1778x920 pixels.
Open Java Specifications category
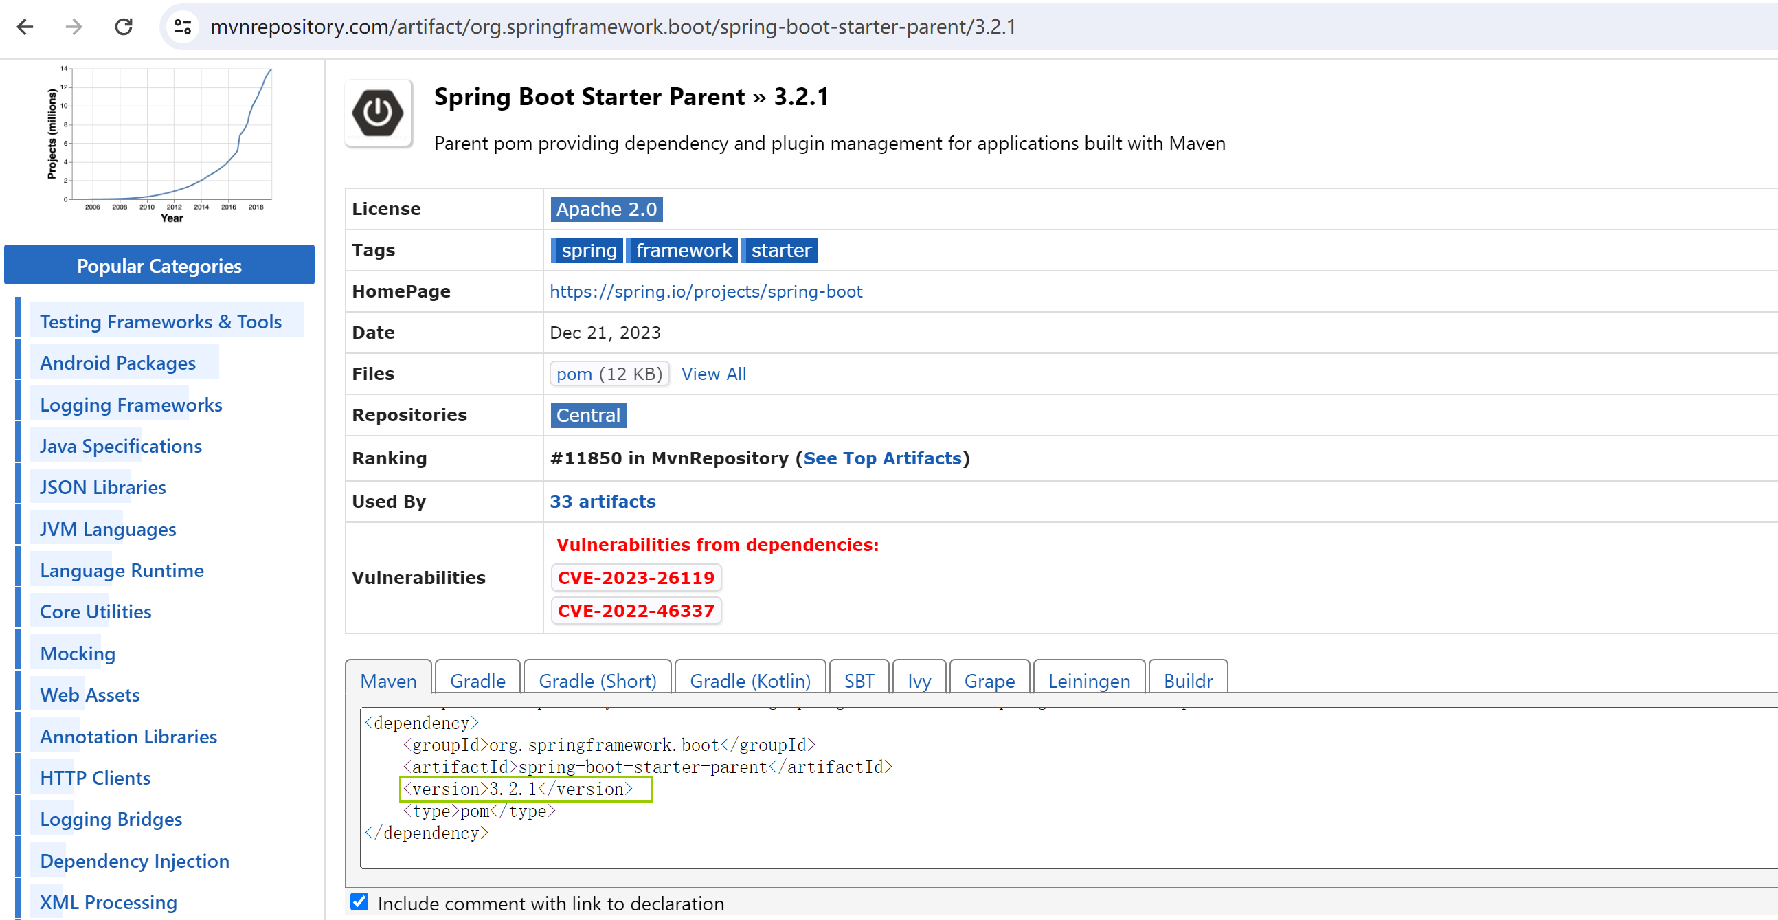pyautogui.click(x=121, y=446)
